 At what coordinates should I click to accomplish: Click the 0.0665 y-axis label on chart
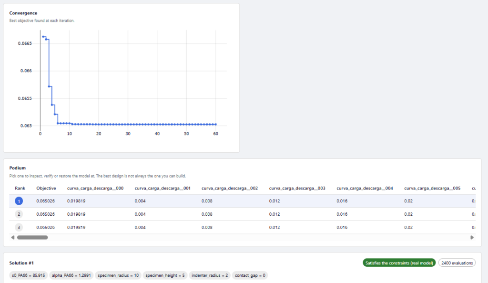pos(25,43)
